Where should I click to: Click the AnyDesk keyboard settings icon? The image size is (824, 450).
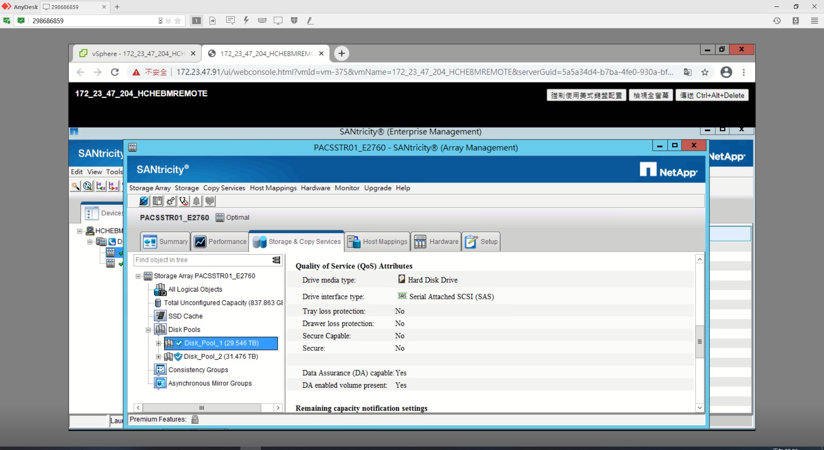pyautogui.click(x=262, y=21)
